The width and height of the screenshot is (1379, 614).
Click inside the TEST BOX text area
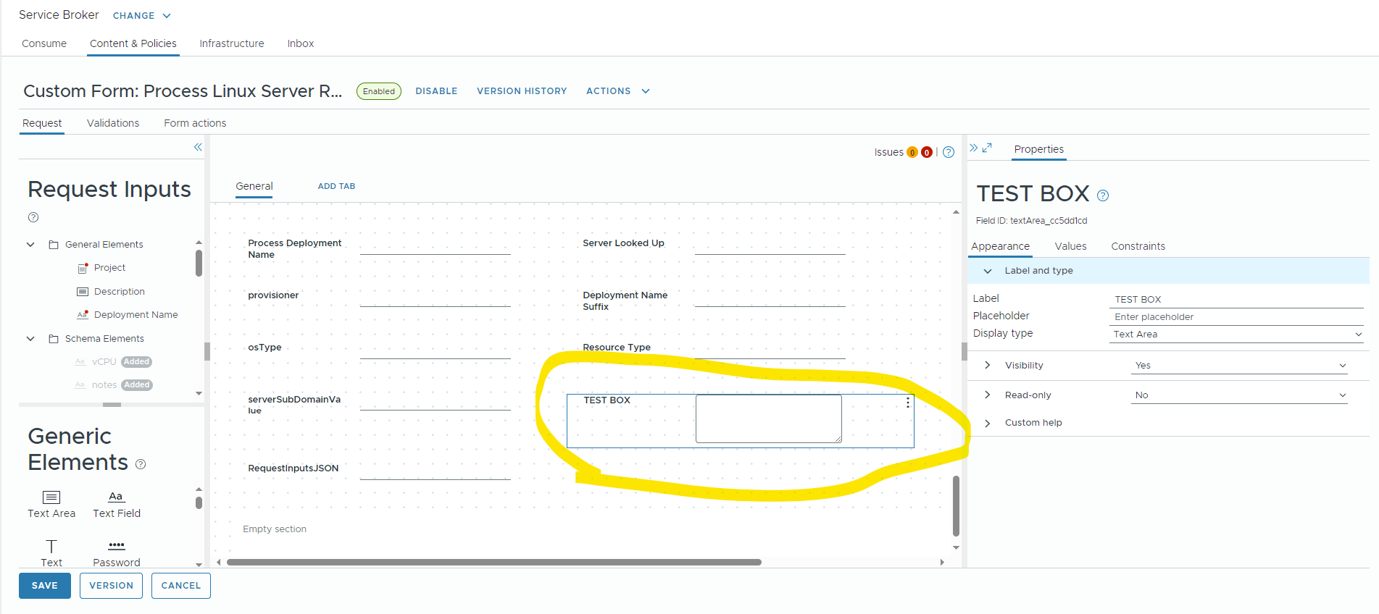pos(769,419)
